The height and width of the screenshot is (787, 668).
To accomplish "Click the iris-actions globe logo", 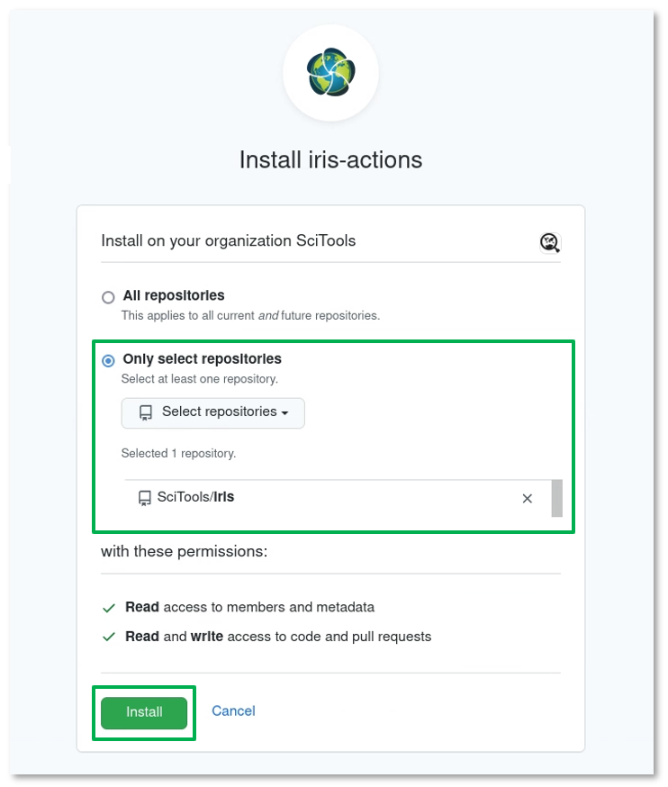I will click(330, 73).
